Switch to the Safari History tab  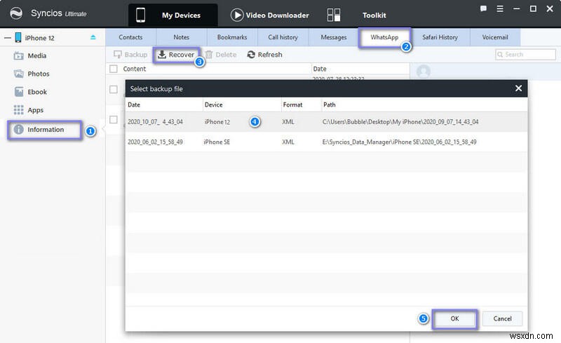(x=440, y=37)
